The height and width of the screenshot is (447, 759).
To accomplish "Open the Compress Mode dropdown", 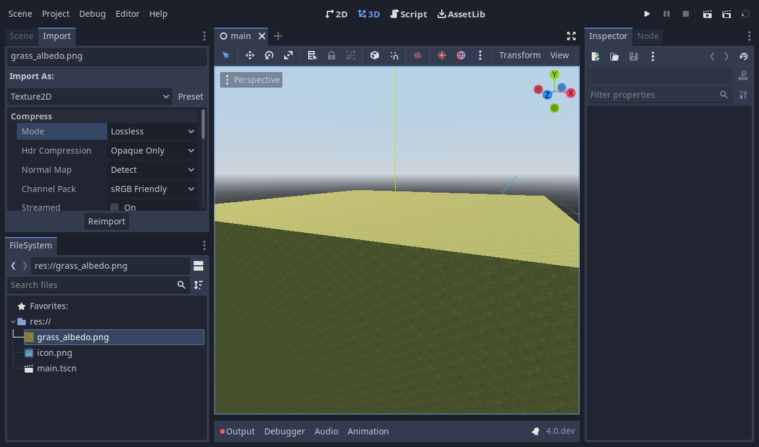I will 152,131.
